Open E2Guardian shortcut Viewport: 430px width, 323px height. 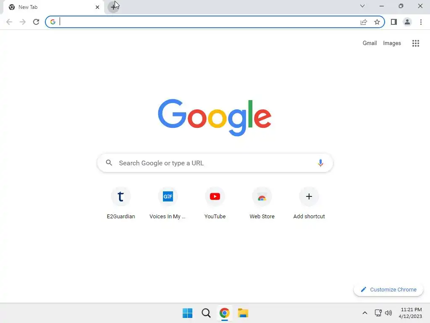click(121, 203)
